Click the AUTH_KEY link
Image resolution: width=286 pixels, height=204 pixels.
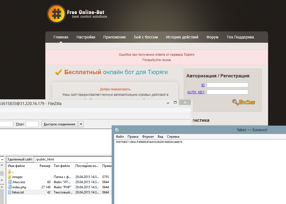pyautogui.click(x=196, y=92)
